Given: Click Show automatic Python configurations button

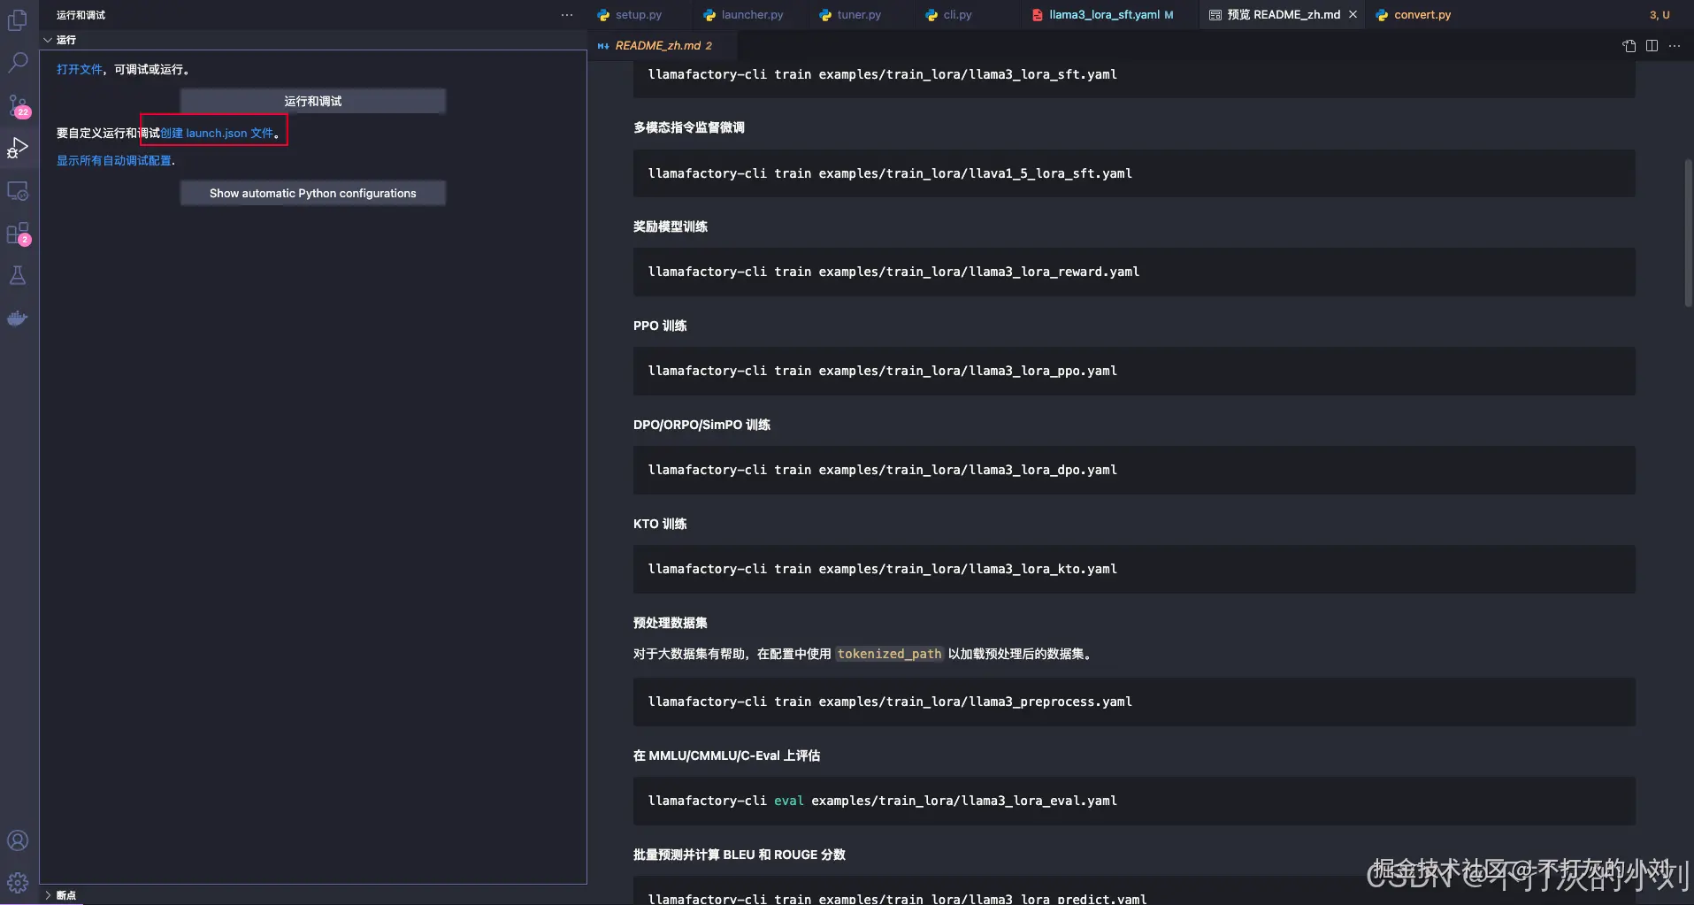Looking at the screenshot, I should tap(313, 193).
